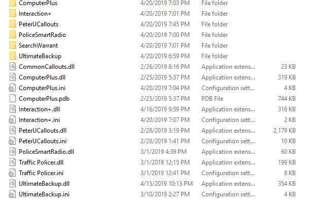The height and width of the screenshot is (207, 313).
Task: Select the Interaction+.ini file name
Action: (40, 120)
